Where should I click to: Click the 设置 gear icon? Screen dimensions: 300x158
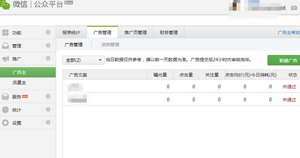[5, 123]
